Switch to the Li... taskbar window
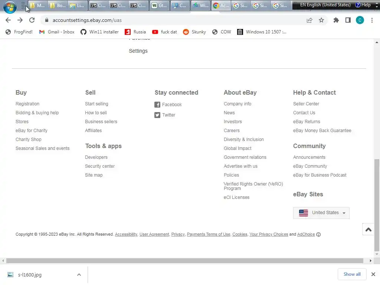 click(x=78, y=5)
